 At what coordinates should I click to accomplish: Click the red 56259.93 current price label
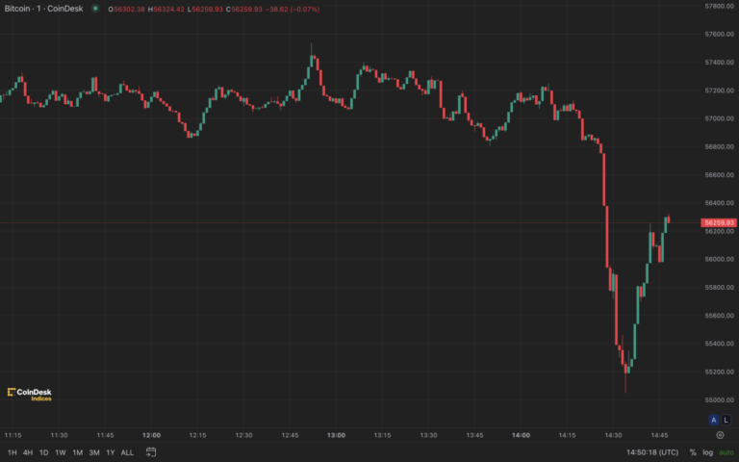(719, 222)
